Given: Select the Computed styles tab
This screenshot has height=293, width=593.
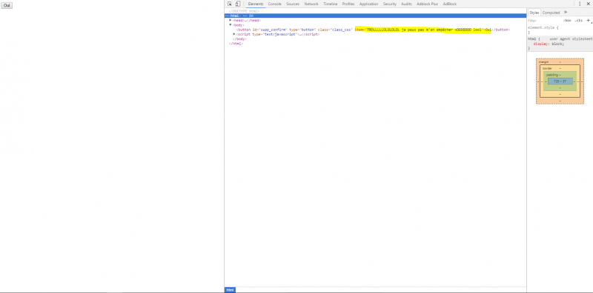Looking at the screenshot, I should pos(551,13).
